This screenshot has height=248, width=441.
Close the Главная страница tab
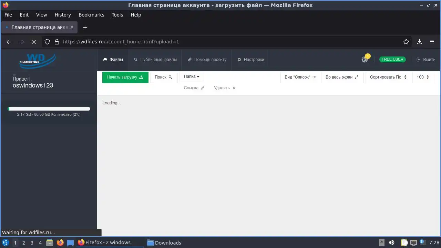coord(72,27)
